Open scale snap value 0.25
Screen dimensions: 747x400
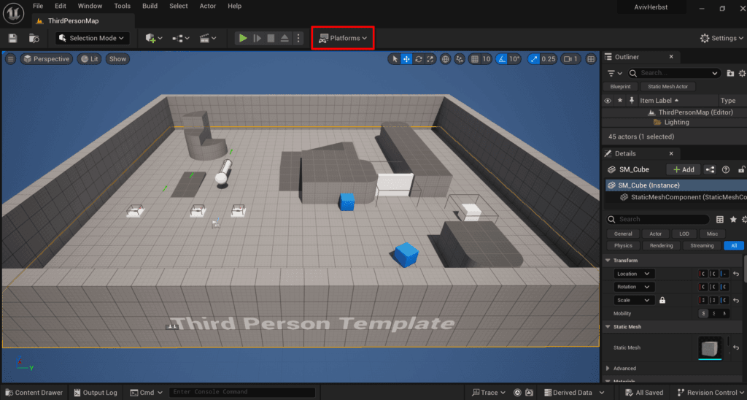[549, 59]
